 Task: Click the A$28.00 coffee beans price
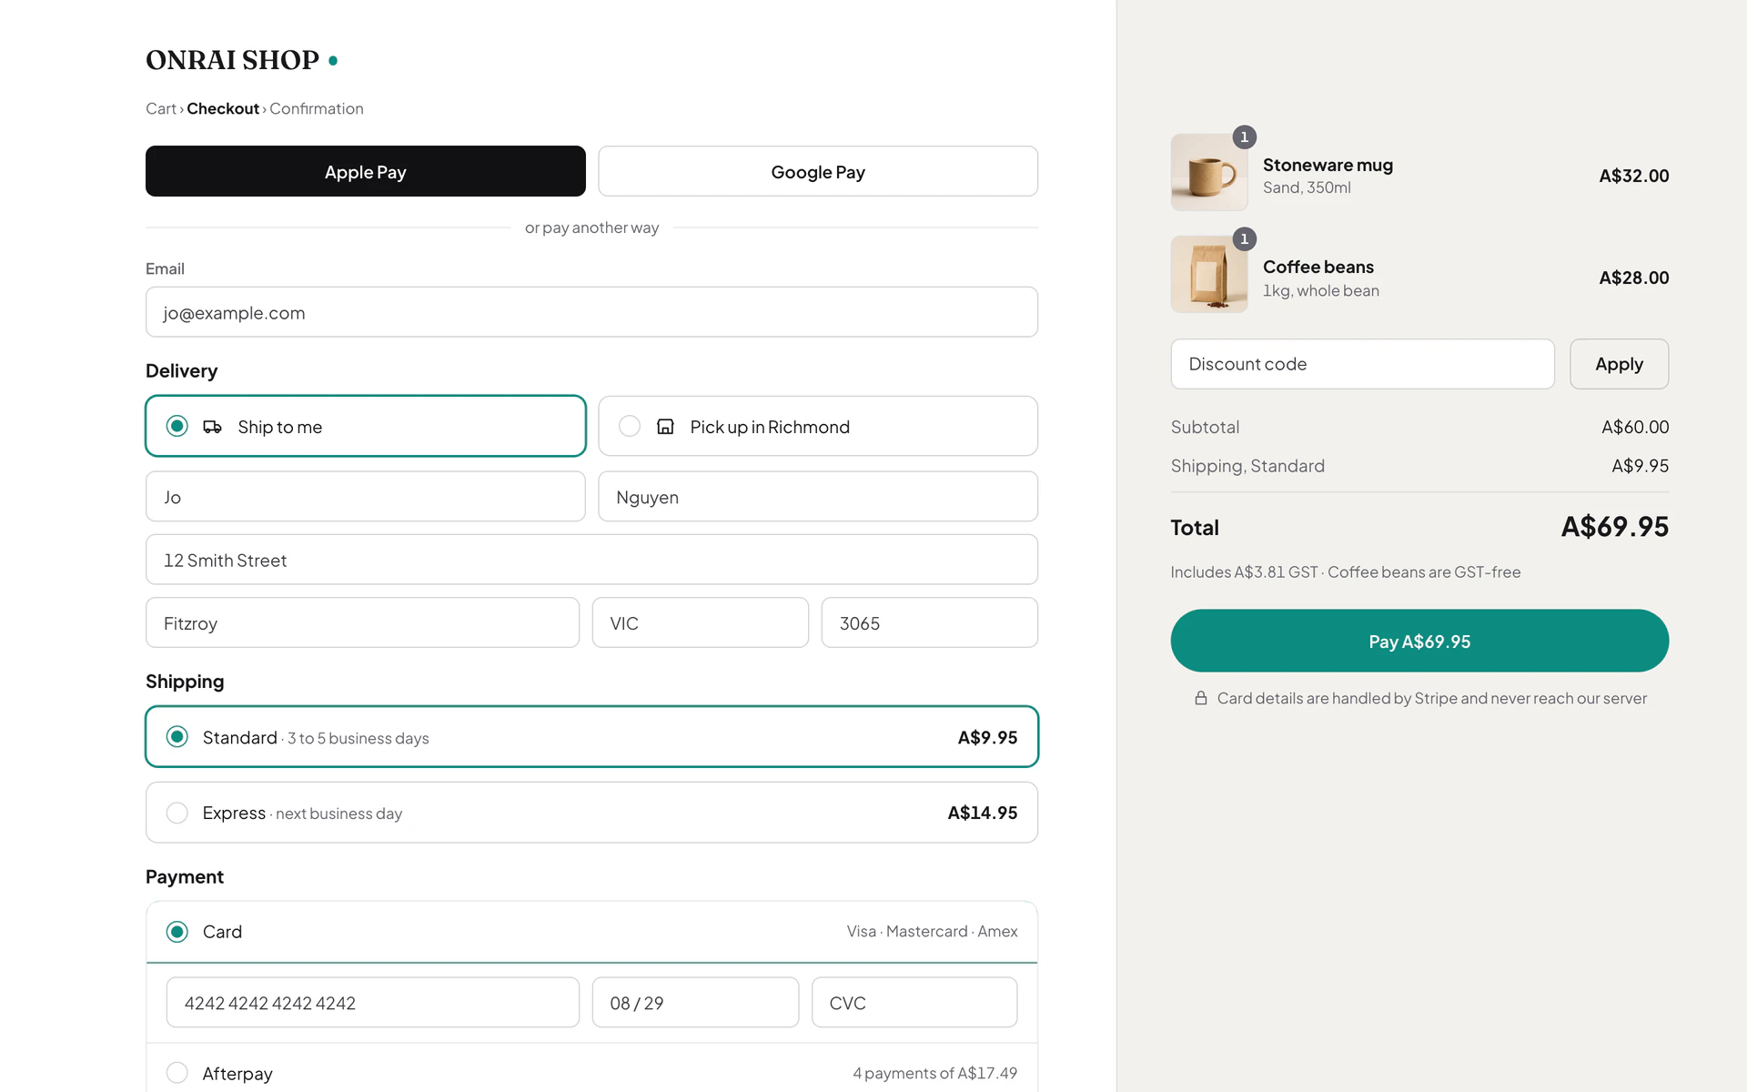point(1633,278)
